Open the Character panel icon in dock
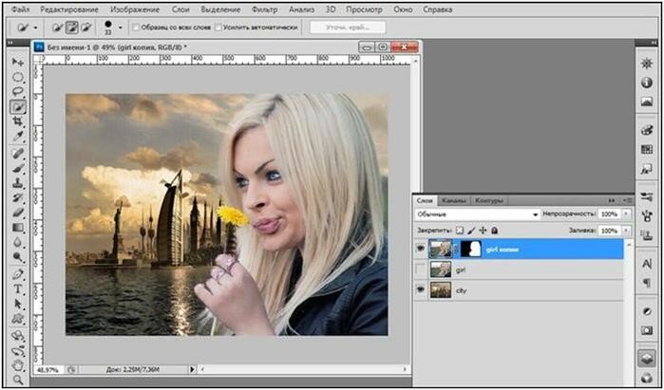The image size is (664, 390). (x=647, y=264)
